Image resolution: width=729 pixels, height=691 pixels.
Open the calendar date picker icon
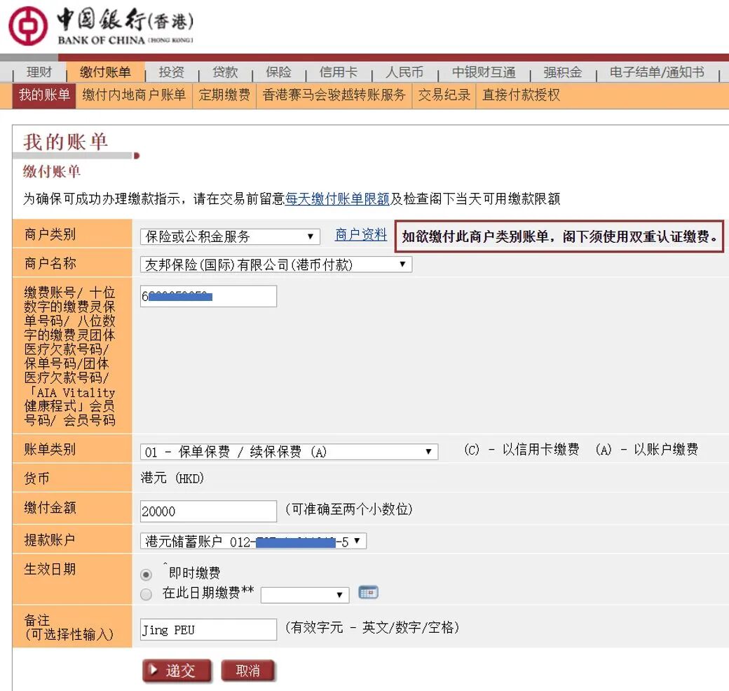[x=369, y=592]
